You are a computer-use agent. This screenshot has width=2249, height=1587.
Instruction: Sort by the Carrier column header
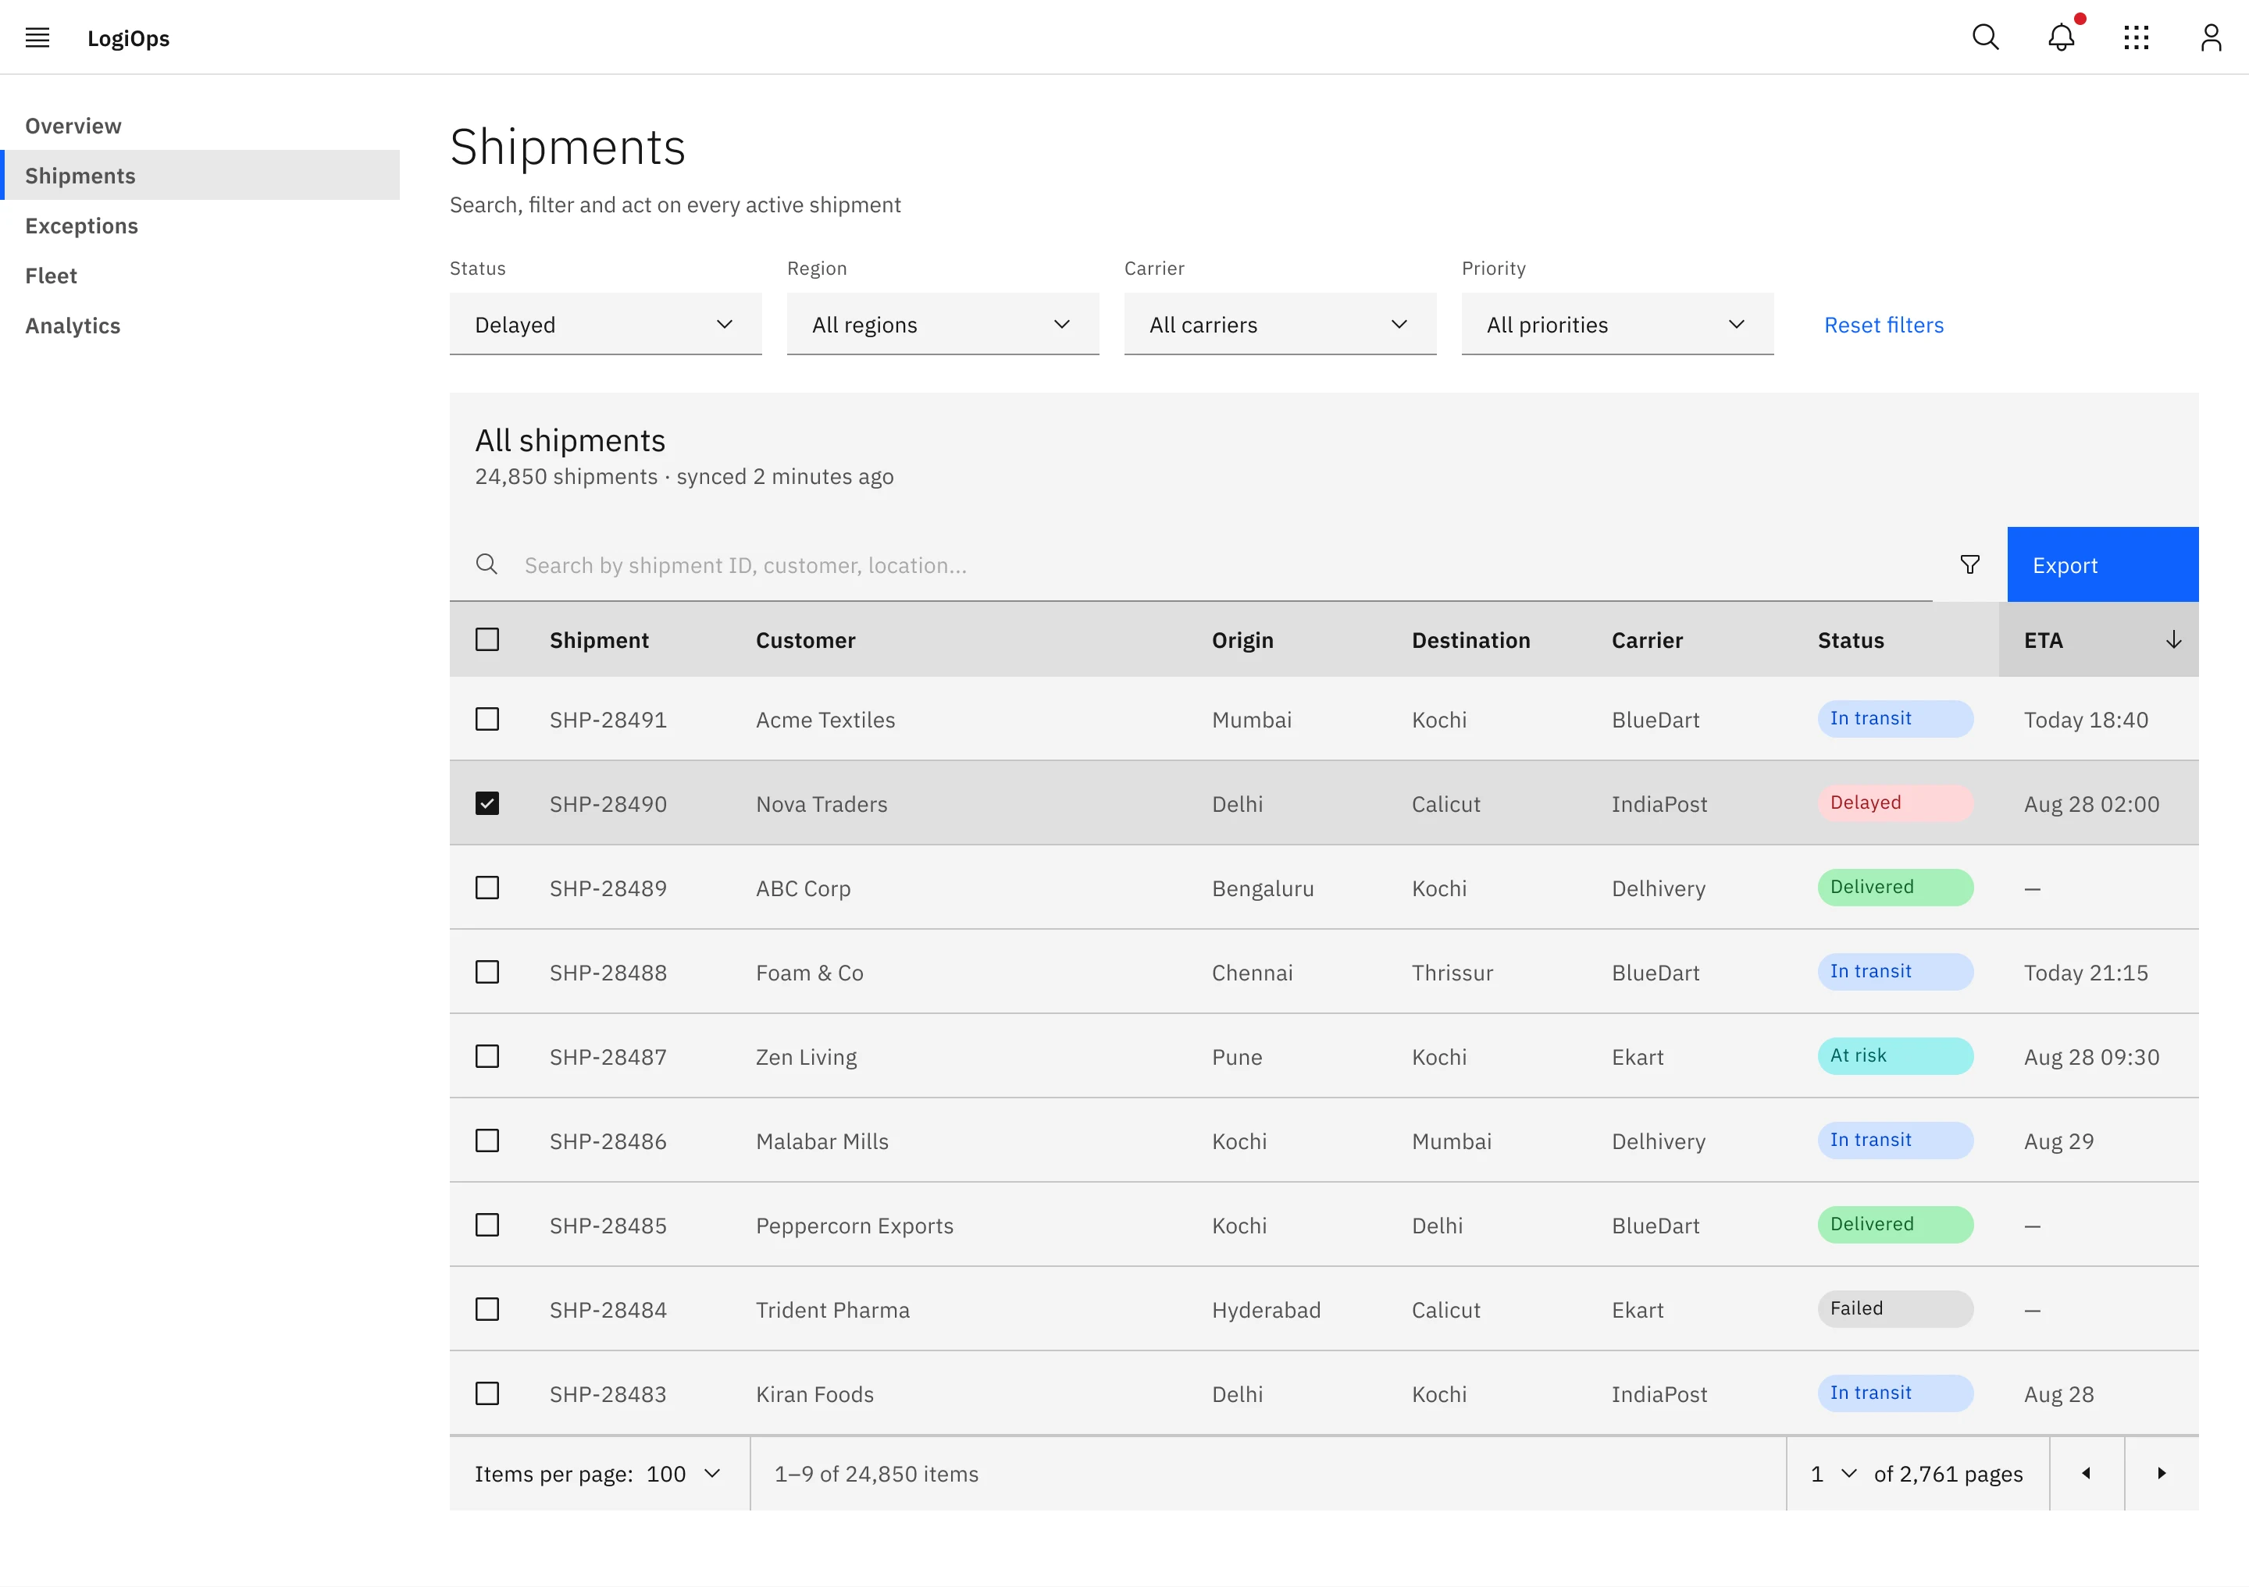1647,640
